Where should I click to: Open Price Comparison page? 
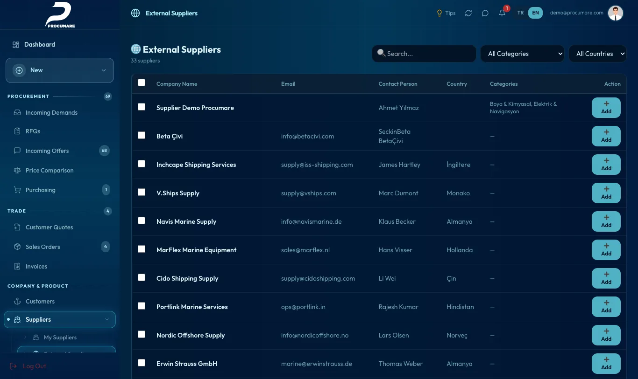click(x=60, y=170)
